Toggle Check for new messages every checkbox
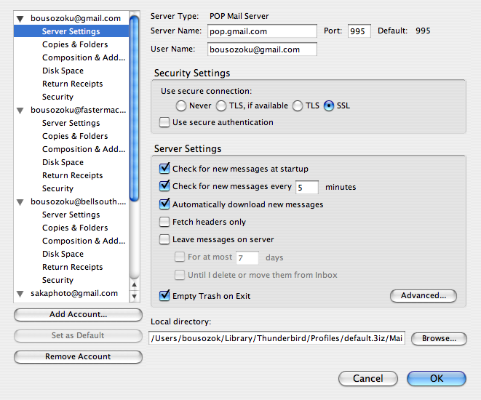Image resolution: width=481 pixels, height=400 pixels. 164,185
